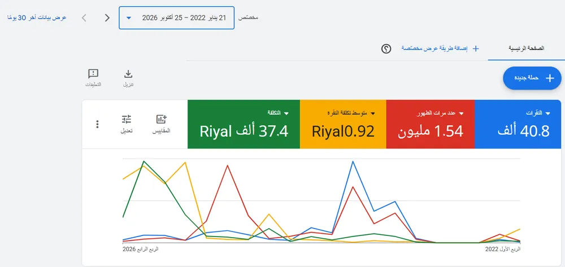Screen dimensions: 565x267
Task: Click the green cost scorecard value
Action: point(244,132)
